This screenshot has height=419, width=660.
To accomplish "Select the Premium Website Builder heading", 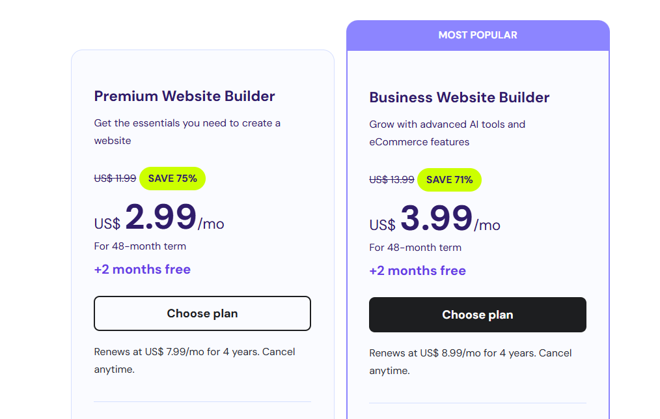I will (x=184, y=96).
